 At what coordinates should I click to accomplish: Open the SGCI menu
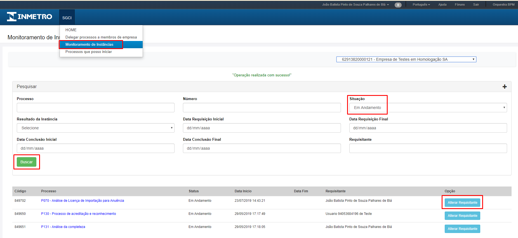pos(67,18)
